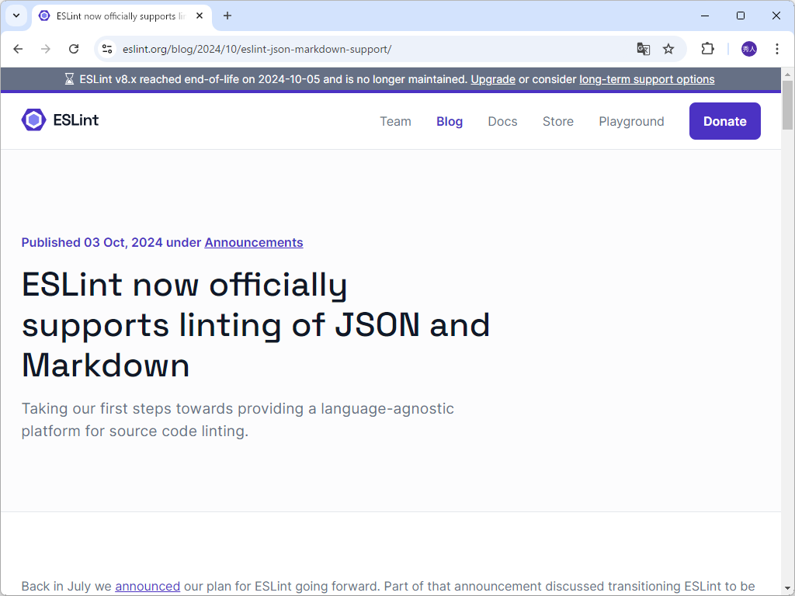Open the Chrome three-dot menu

click(x=776, y=49)
